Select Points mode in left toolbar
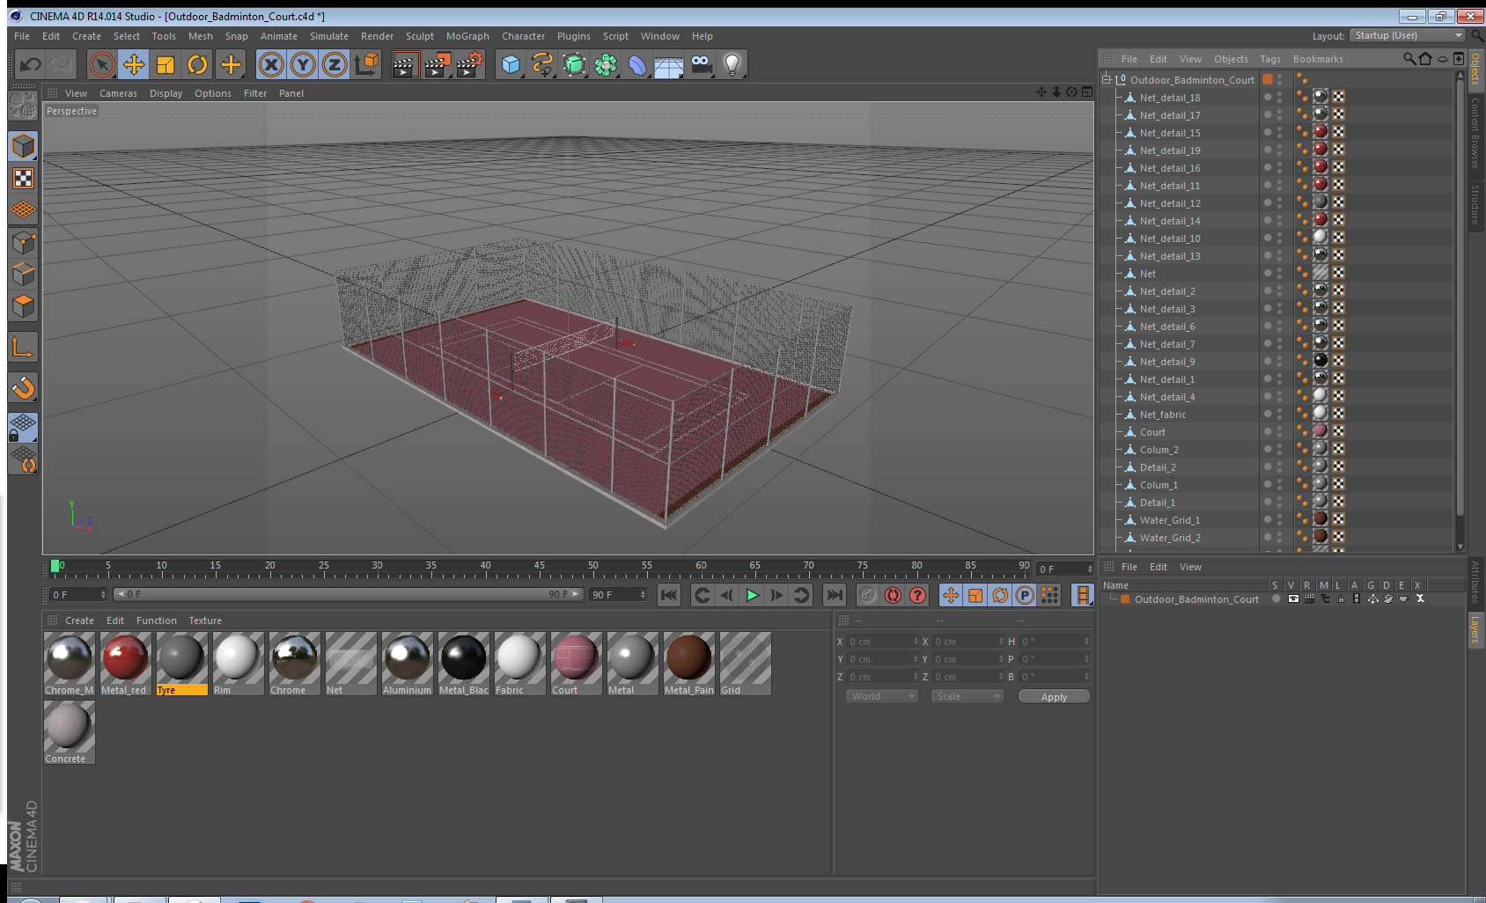 tap(23, 242)
